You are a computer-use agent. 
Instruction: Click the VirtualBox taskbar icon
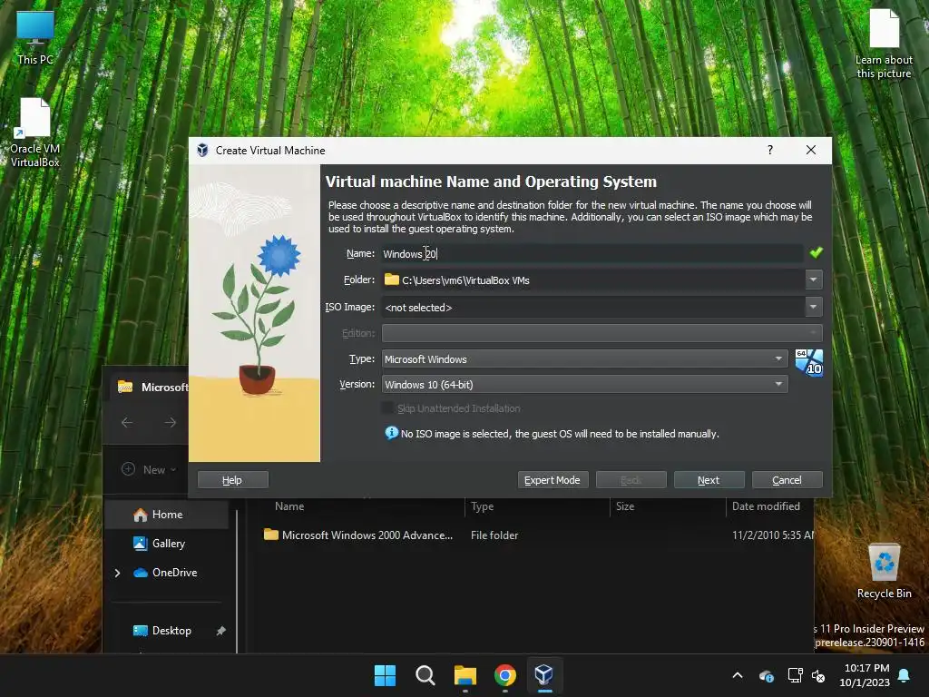544,675
